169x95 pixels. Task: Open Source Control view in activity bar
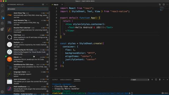click(2, 17)
